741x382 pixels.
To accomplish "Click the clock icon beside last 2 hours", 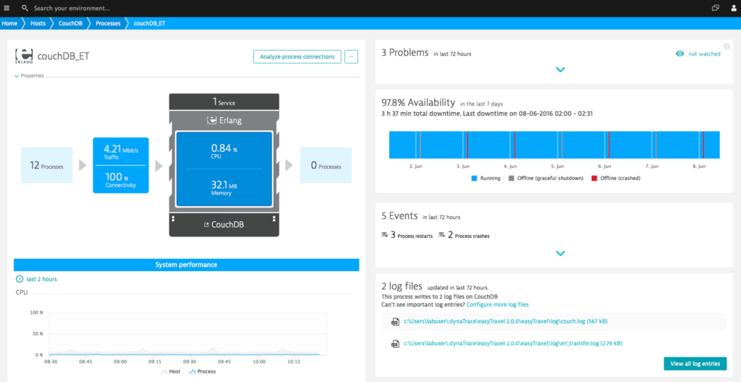I will coord(20,279).
